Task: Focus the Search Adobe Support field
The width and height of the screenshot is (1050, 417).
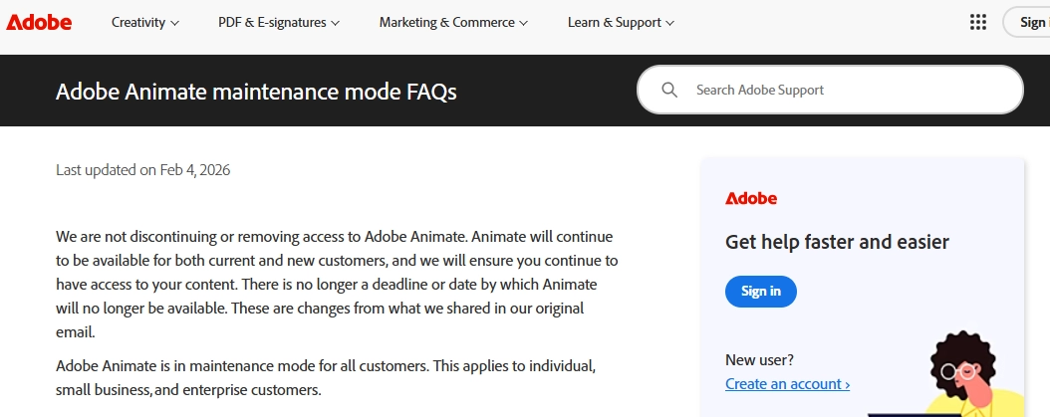Action: pos(847,90)
